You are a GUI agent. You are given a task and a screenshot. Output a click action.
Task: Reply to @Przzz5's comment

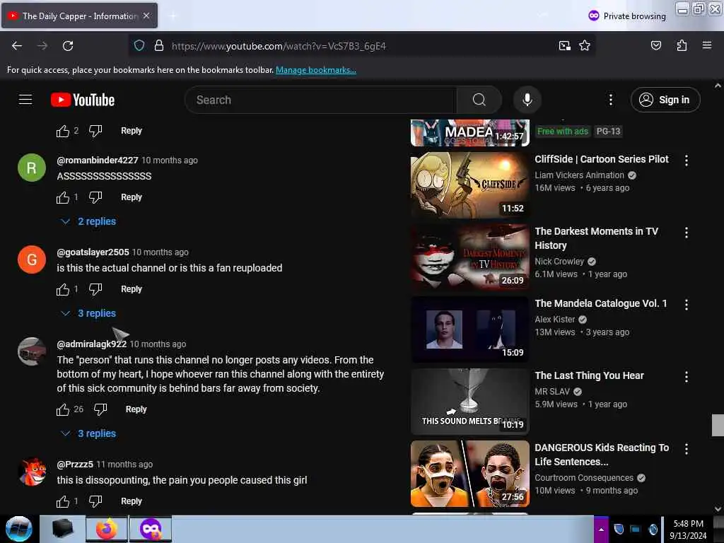(131, 501)
